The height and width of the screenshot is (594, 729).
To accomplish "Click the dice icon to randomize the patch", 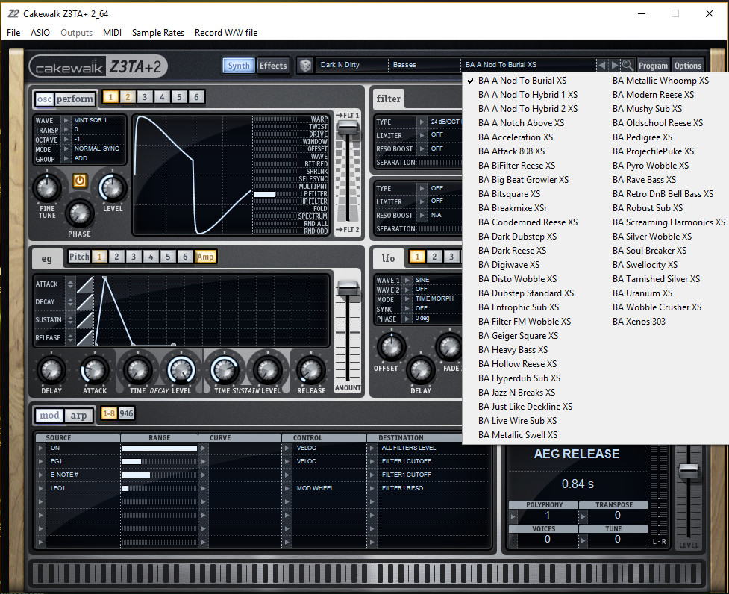I will (x=305, y=65).
